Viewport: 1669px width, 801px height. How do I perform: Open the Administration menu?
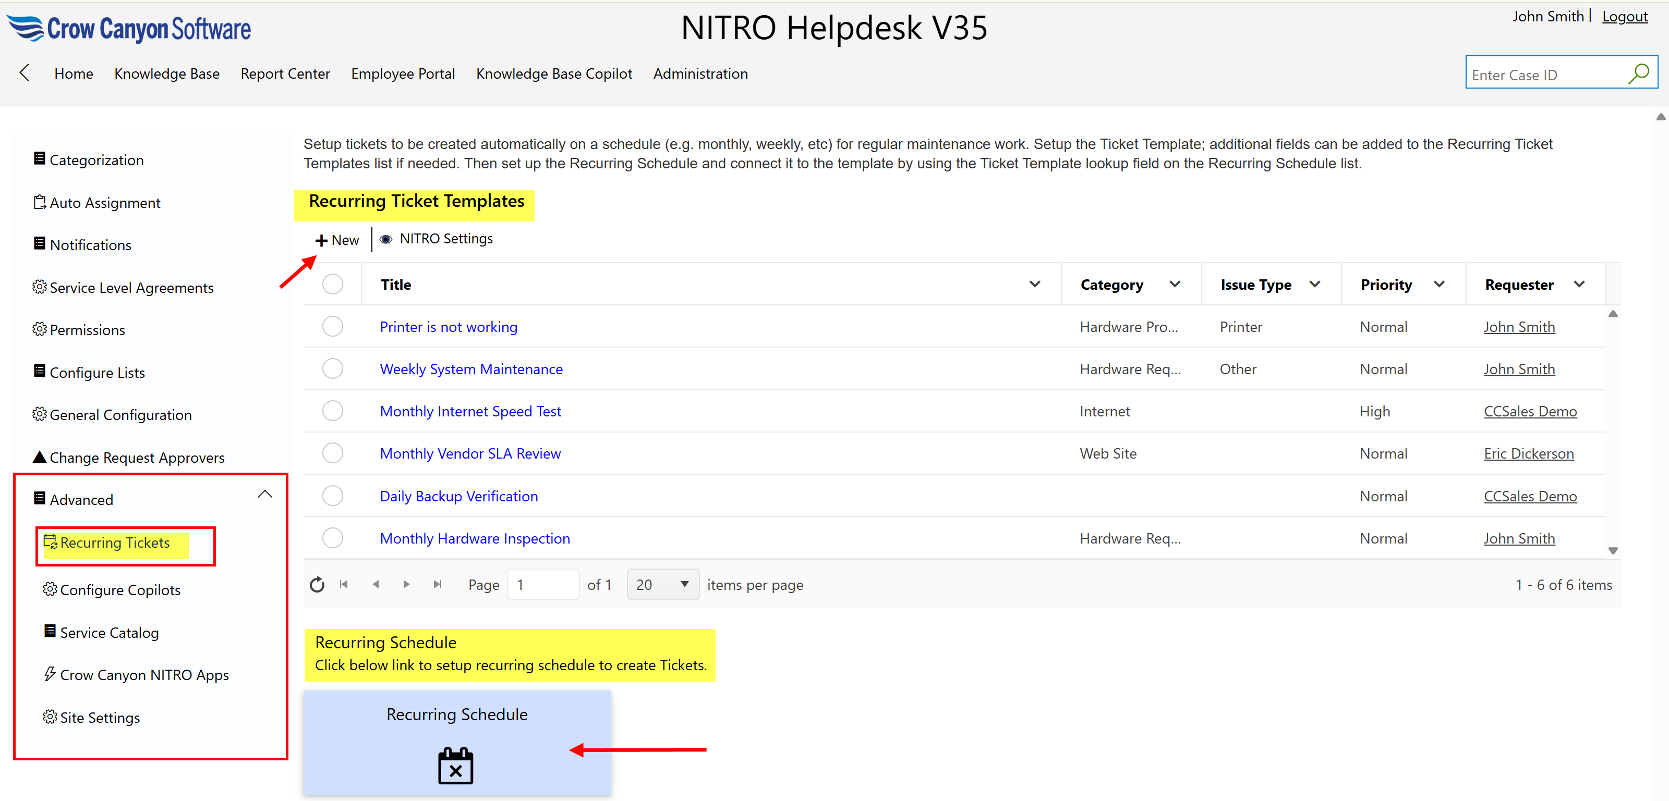pyautogui.click(x=700, y=74)
